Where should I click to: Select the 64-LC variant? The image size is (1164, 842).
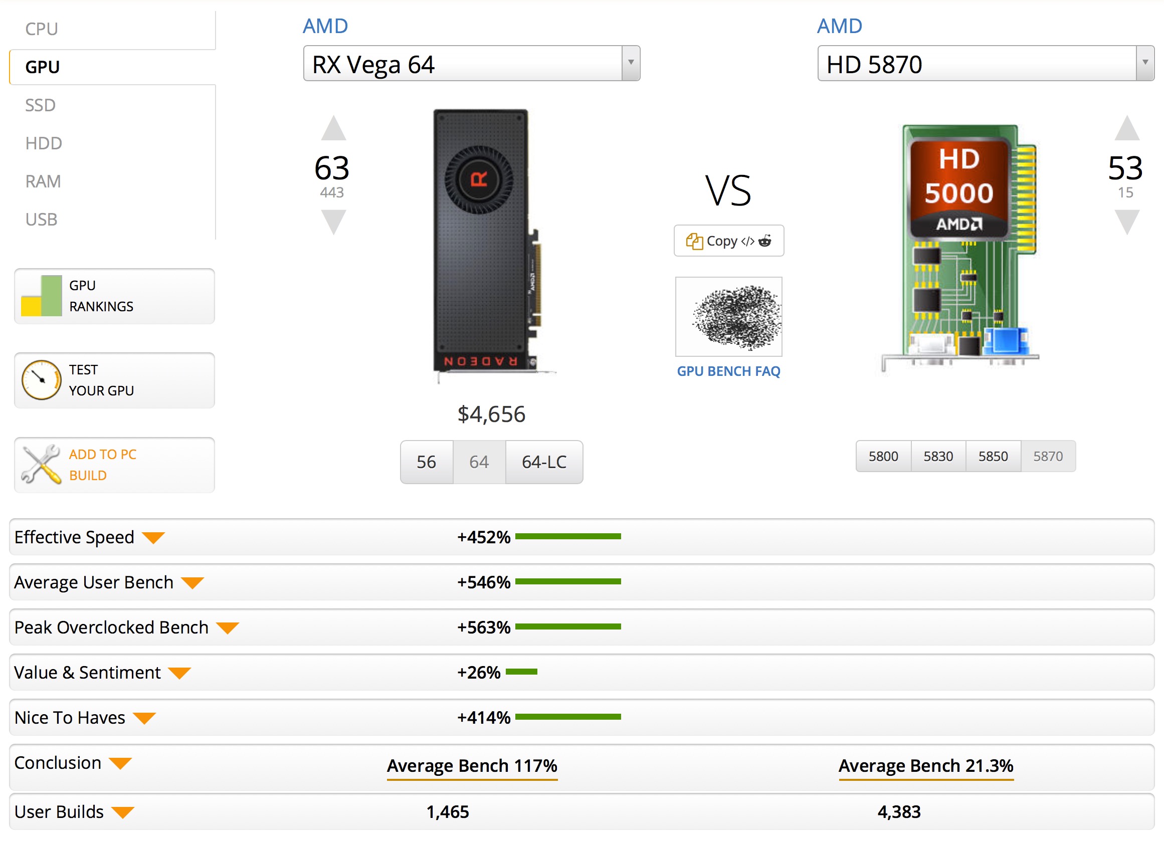543,462
